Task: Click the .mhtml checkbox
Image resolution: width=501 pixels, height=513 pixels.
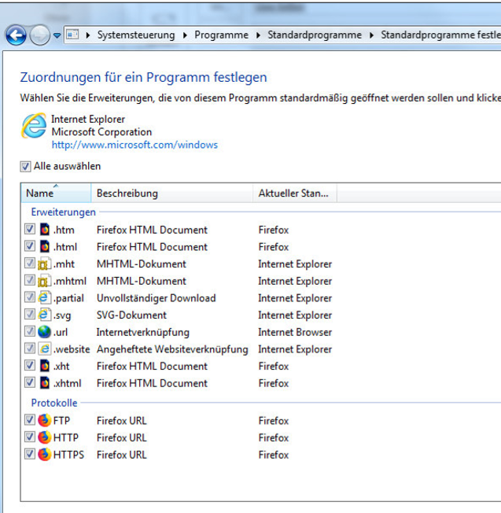Action: point(30,280)
